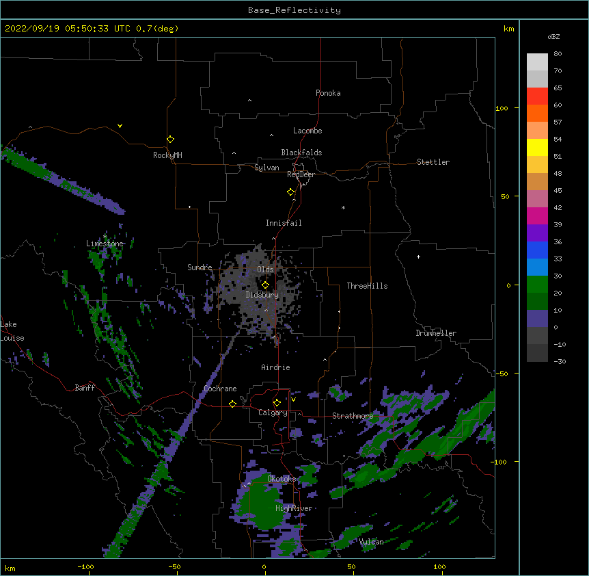Click the 2022/09/19 05:50:33 UTC timestamp
Viewport: 589px width, 576px height.
click(67, 29)
